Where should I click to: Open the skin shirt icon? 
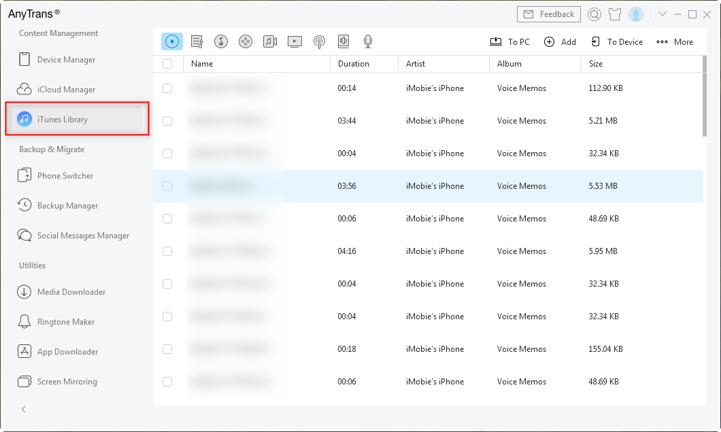pyautogui.click(x=615, y=14)
